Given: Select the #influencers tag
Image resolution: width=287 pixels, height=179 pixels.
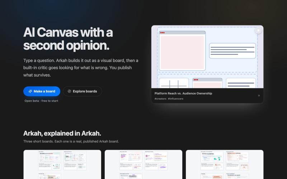Looking at the screenshot, I should coord(175,99).
